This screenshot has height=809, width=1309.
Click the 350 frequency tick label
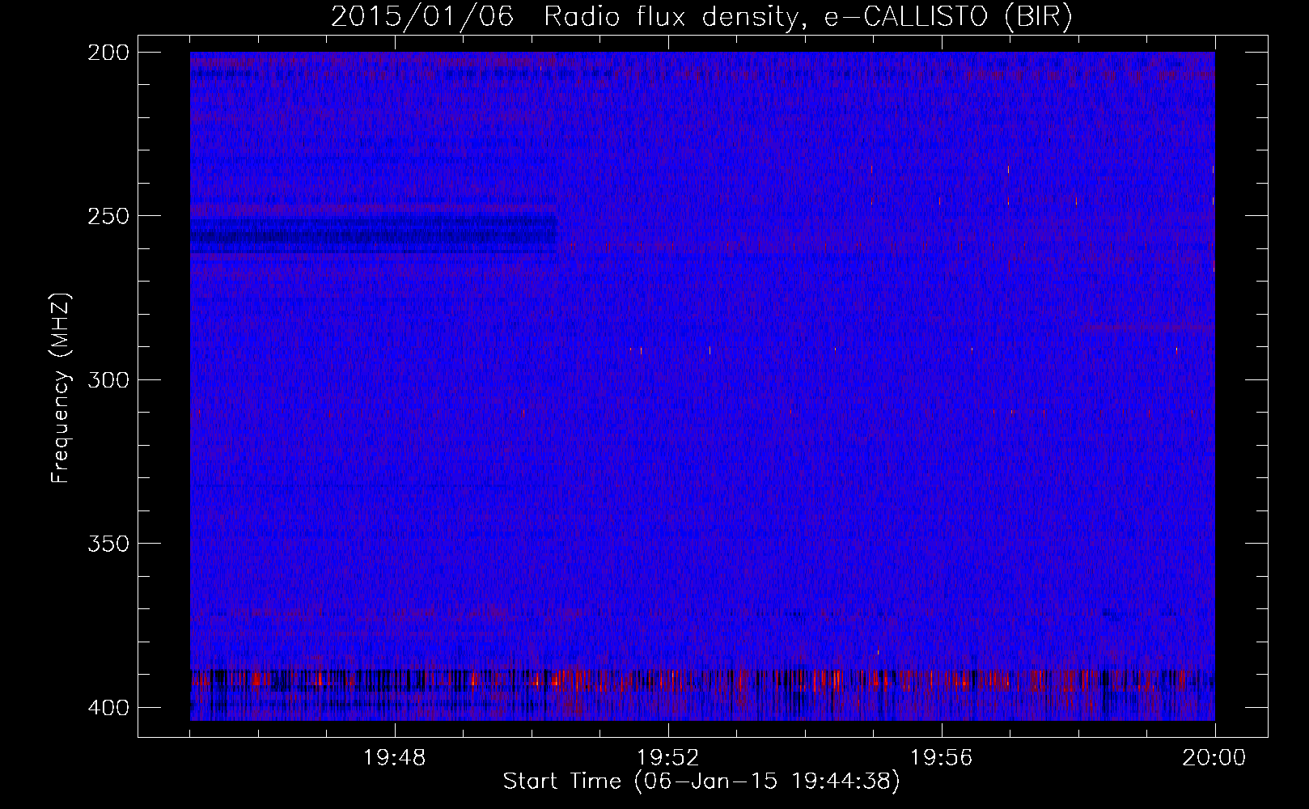coord(108,544)
